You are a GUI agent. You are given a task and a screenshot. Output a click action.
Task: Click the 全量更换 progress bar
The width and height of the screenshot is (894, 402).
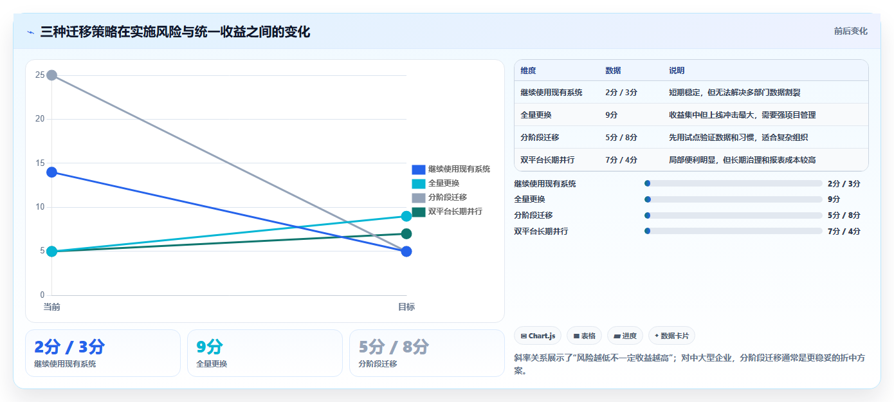point(733,199)
